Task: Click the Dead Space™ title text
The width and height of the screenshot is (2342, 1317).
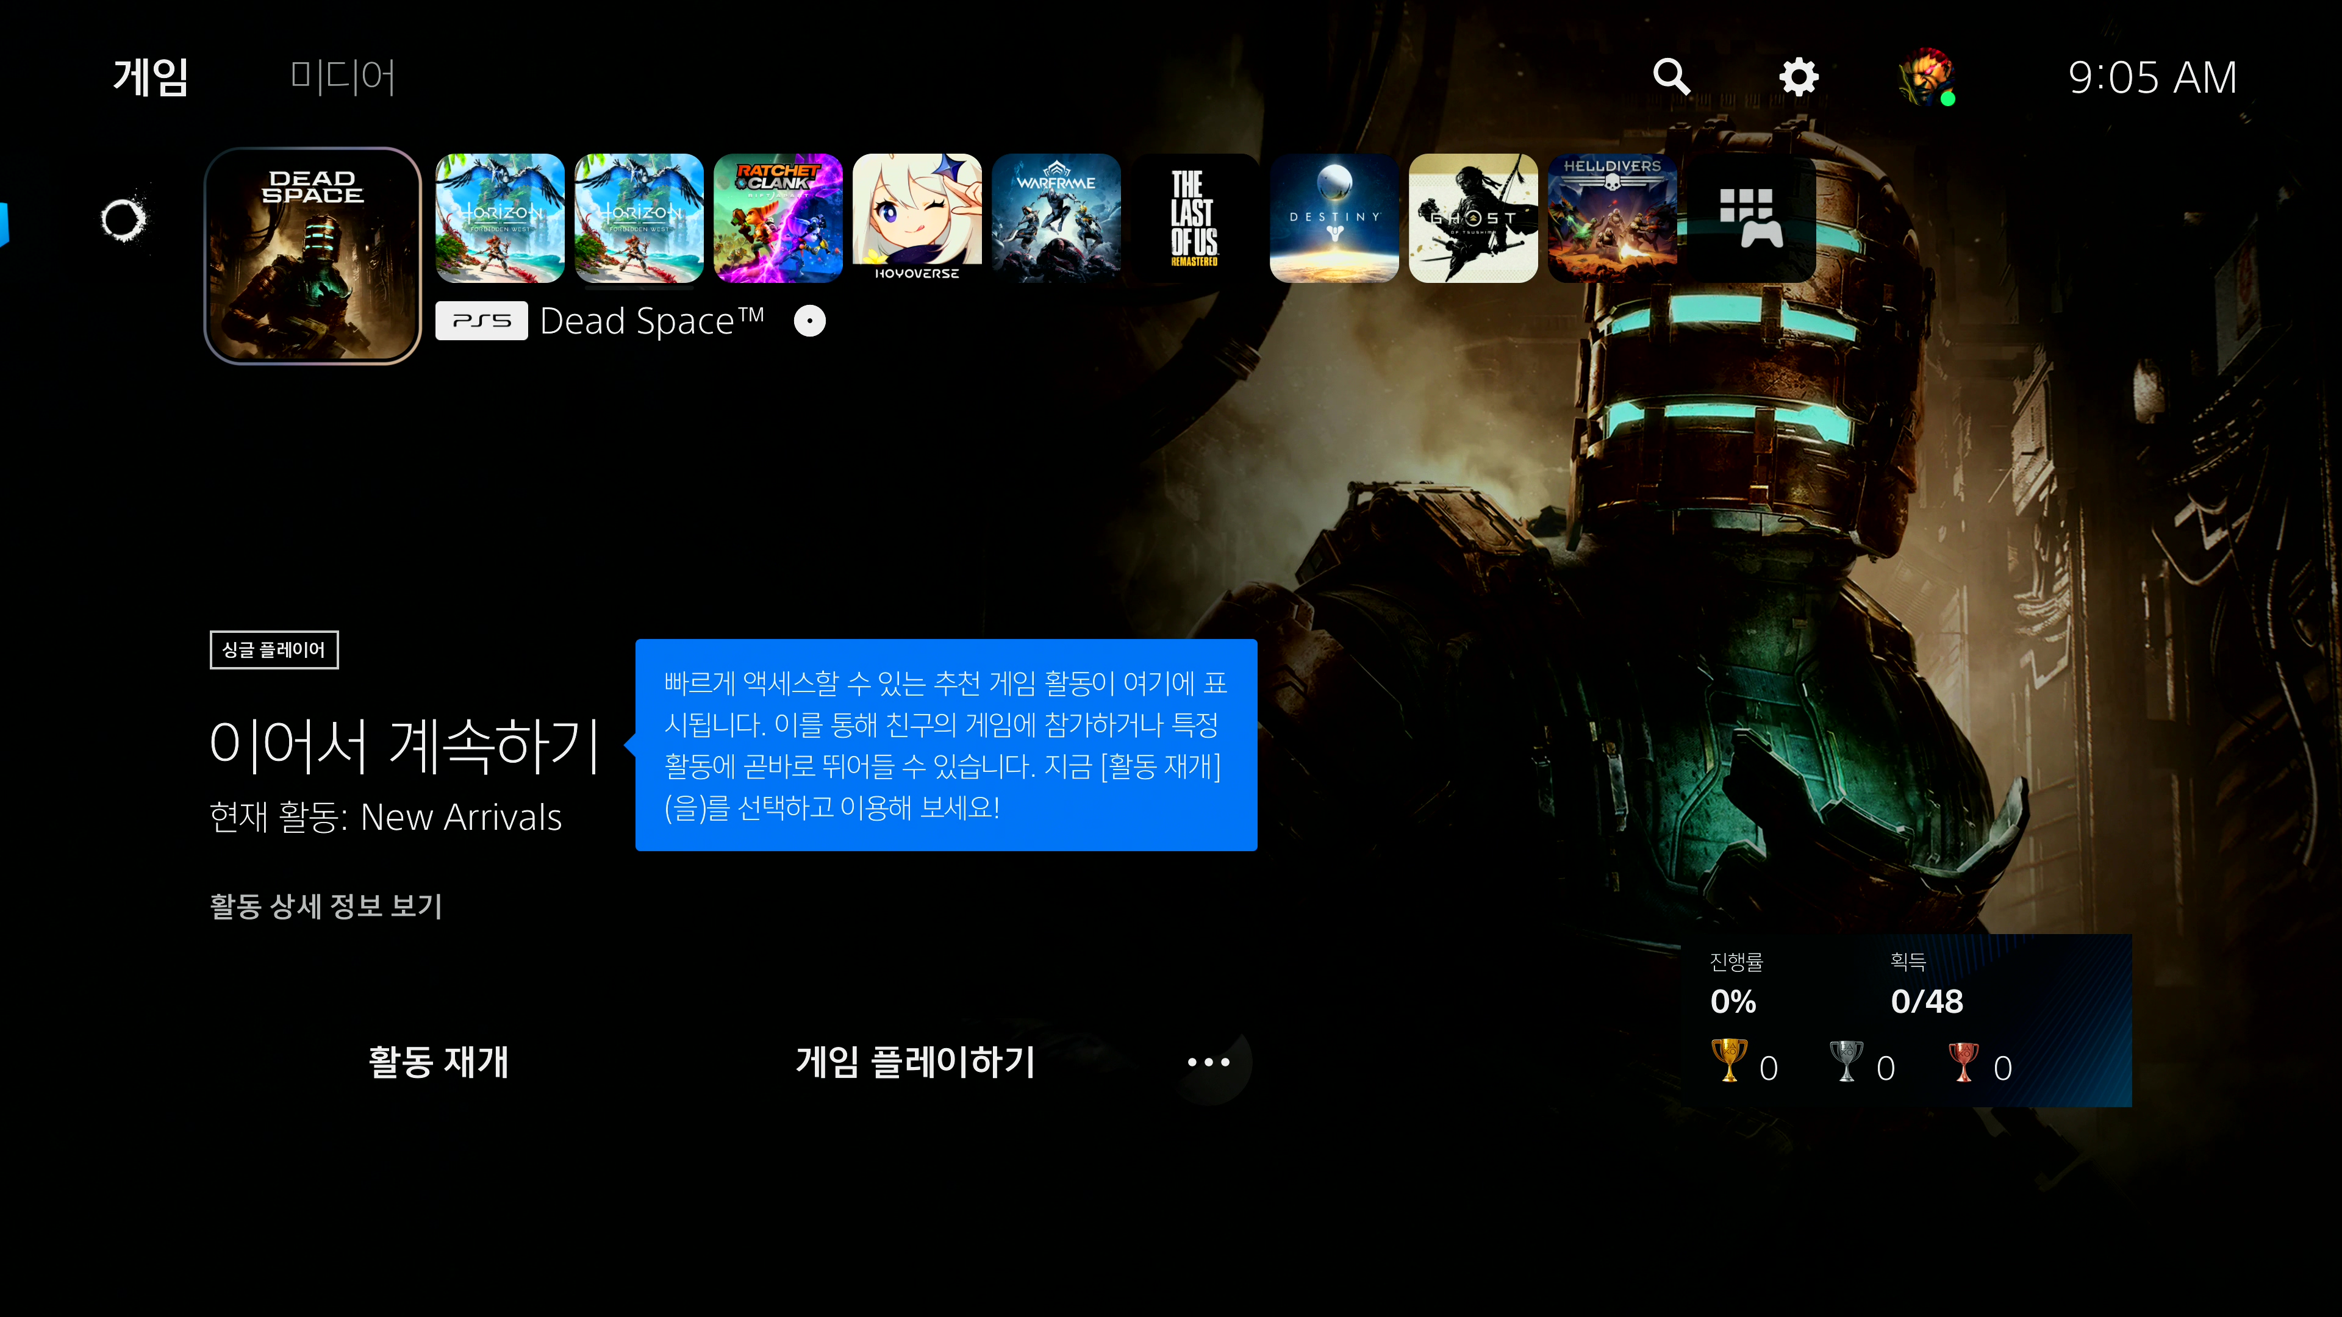Action: 652,321
